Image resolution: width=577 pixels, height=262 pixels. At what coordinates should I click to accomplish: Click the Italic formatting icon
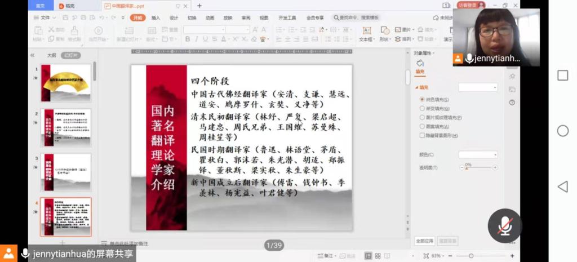click(x=197, y=39)
